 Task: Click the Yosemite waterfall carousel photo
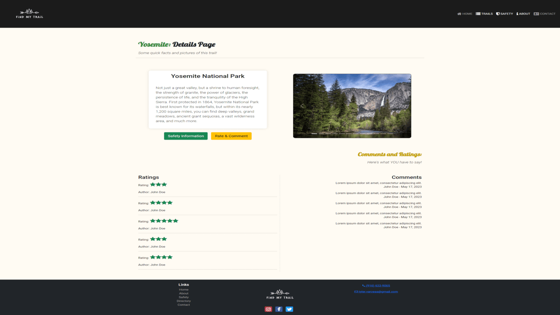[x=352, y=106]
